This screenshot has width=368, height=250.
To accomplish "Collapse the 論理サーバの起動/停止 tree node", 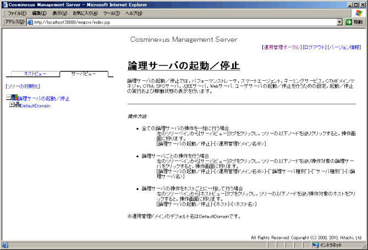I will pos(8,98).
